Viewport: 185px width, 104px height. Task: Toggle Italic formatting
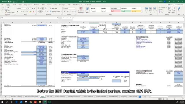pyautogui.click(x=20, y=12)
